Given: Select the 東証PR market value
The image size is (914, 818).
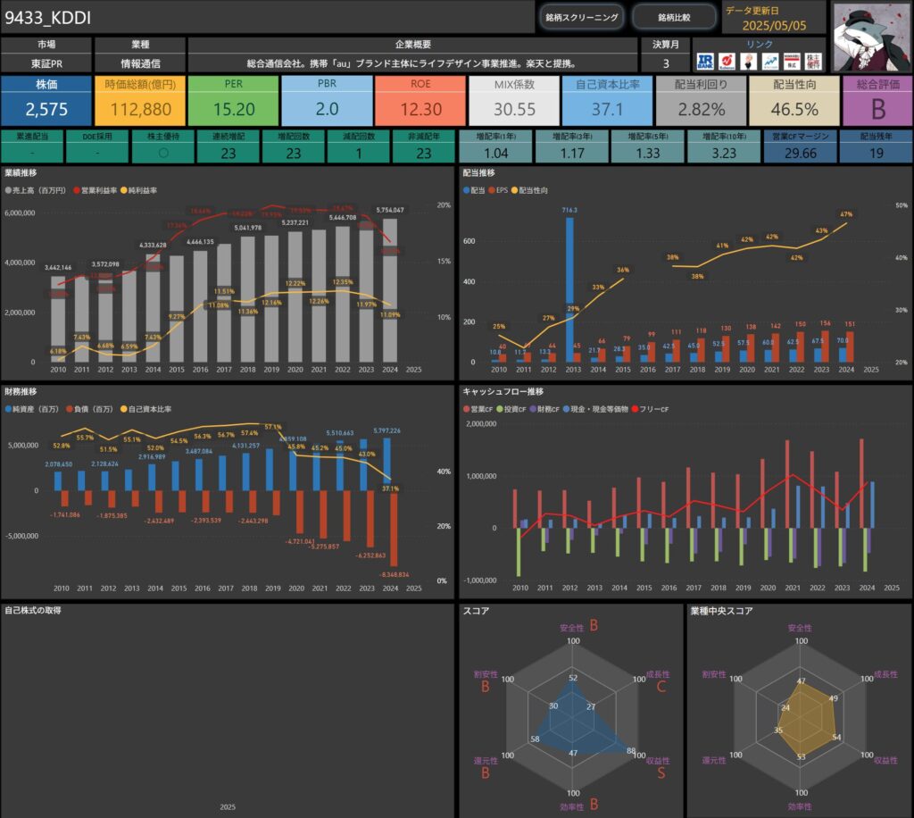Looking at the screenshot, I should 46,63.
